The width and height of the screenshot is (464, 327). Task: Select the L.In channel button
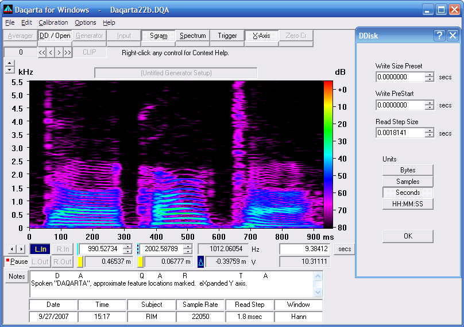(x=40, y=249)
